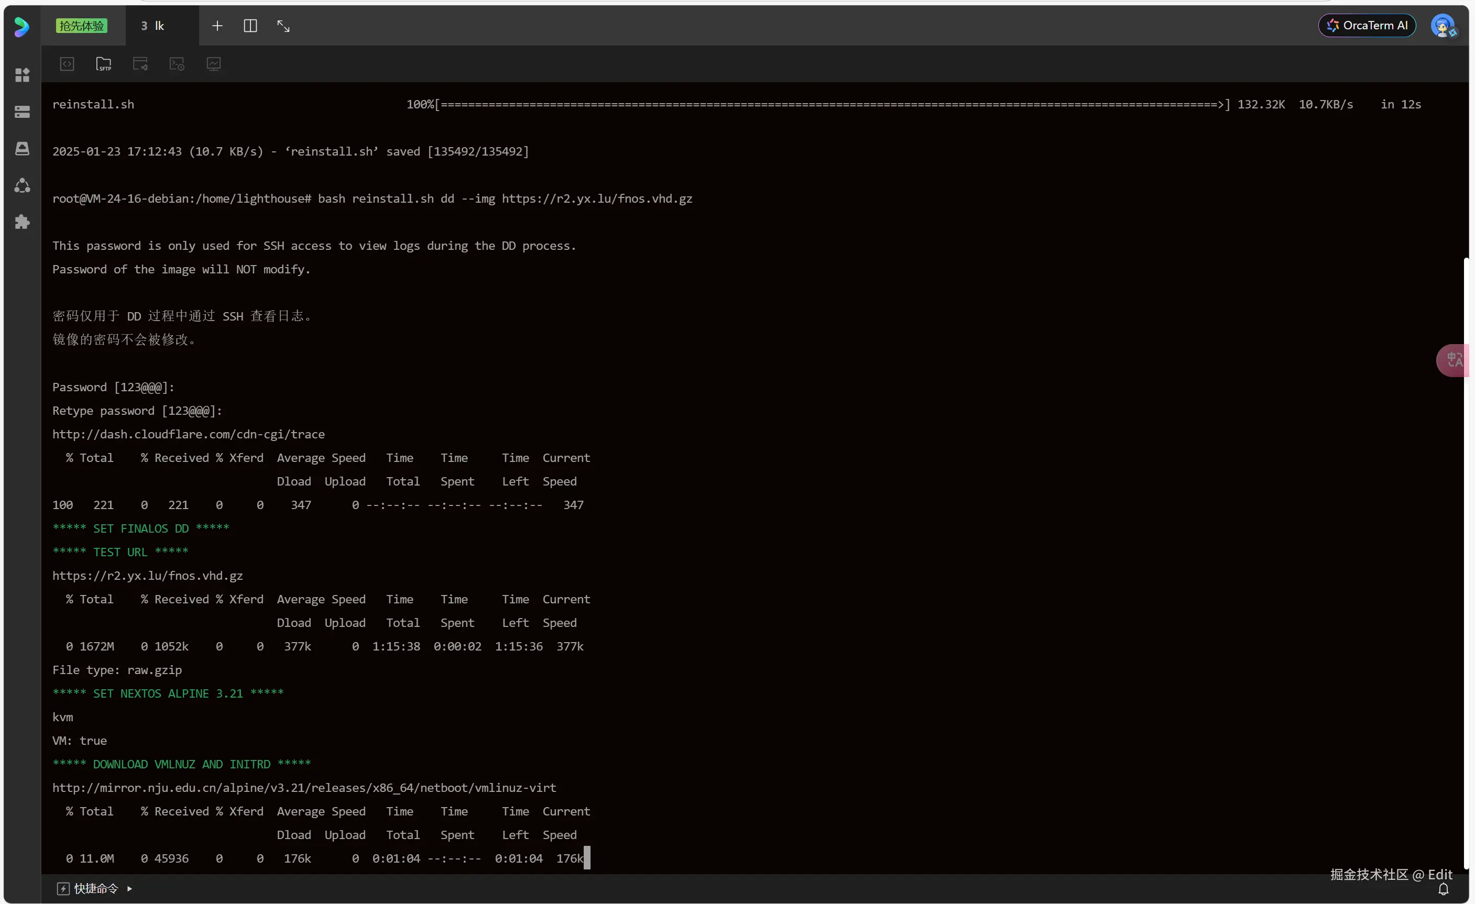Click the terminal vertical scrollbar
The image size is (1475, 904).
[x=1466, y=563]
